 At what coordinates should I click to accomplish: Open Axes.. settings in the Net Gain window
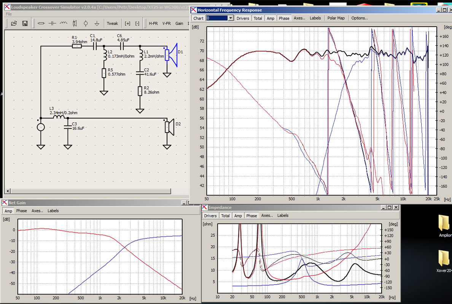37,211
